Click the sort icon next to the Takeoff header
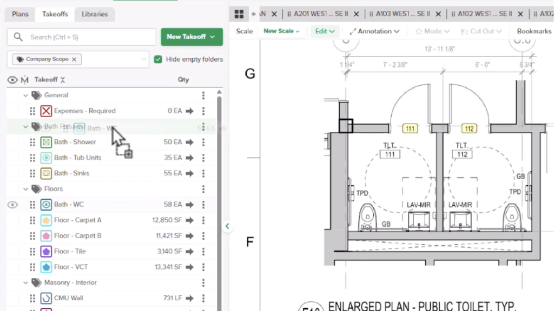The height and width of the screenshot is (311, 554). (x=63, y=79)
